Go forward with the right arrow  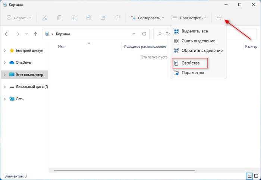(x=17, y=34)
